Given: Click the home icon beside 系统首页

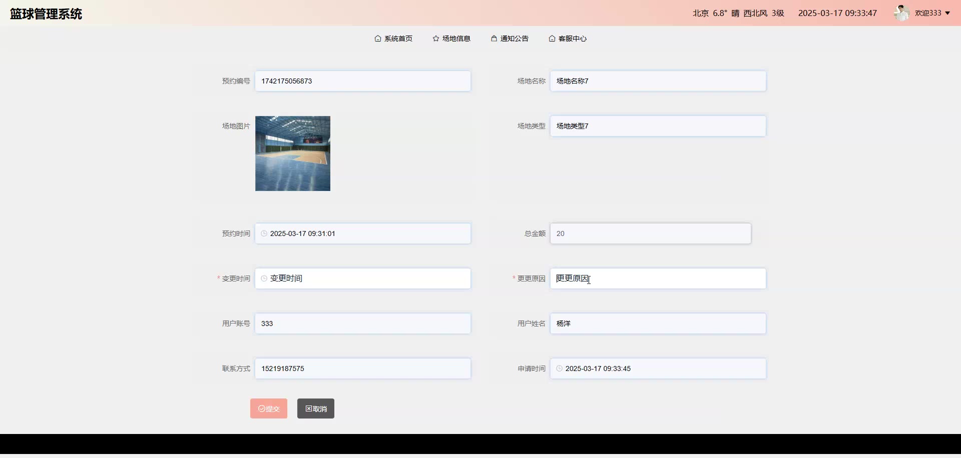Looking at the screenshot, I should pyautogui.click(x=378, y=38).
